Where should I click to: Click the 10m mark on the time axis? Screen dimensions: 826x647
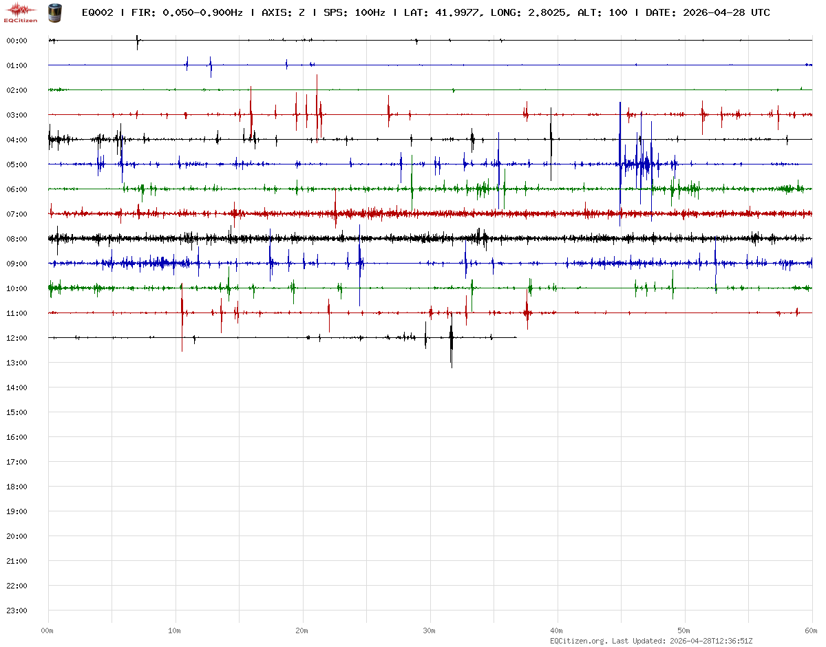pos(176,630)
